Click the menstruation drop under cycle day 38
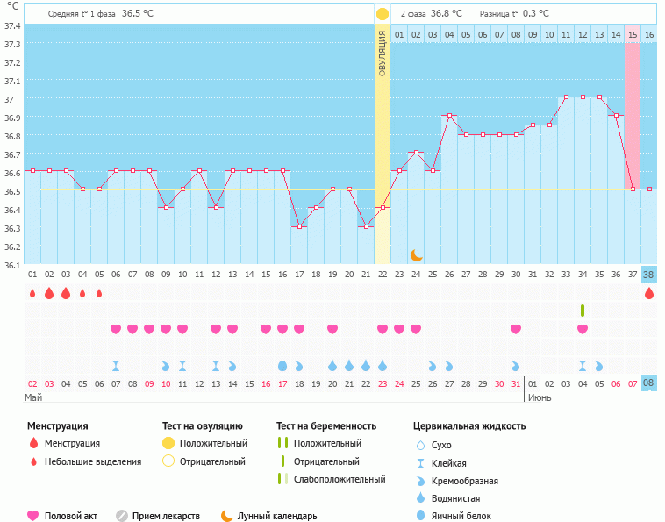 click(x=649, y=294)
